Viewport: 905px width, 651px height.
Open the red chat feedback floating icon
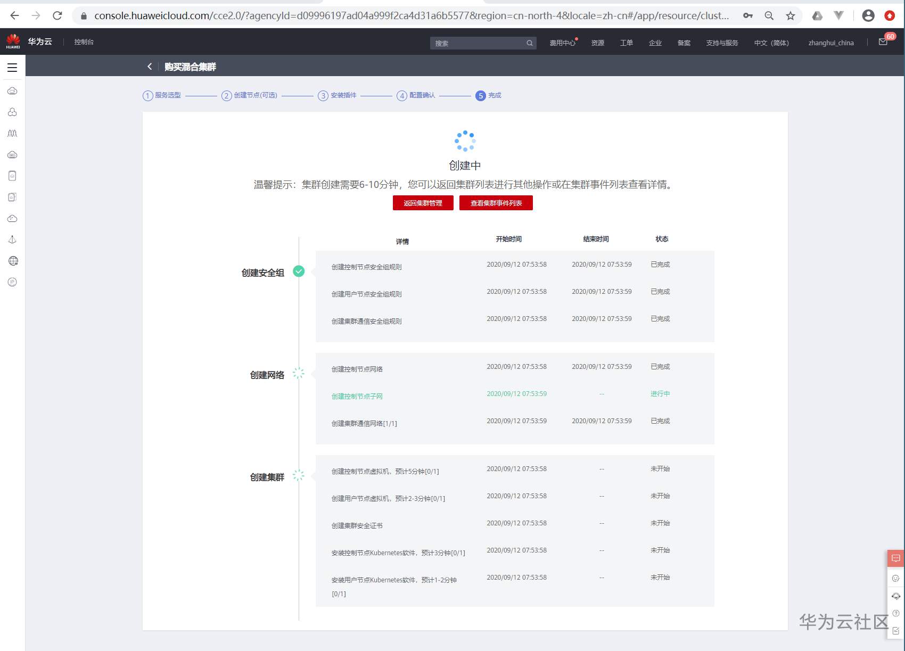896,558
